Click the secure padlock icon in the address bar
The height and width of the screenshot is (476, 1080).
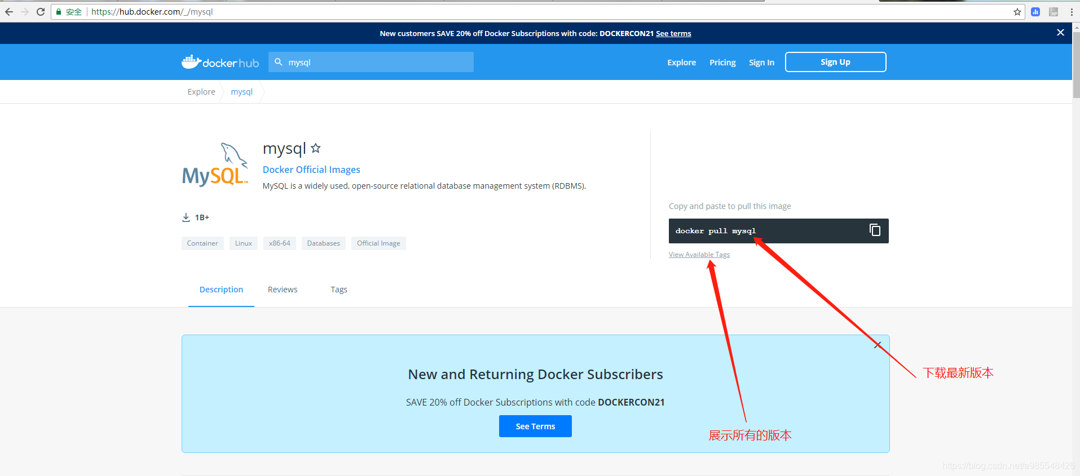(x=59, y=12)
